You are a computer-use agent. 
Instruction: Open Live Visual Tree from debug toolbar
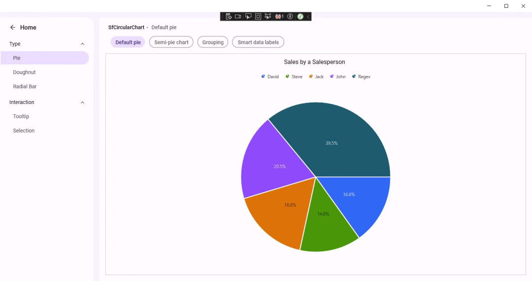[x=229, y=16]
